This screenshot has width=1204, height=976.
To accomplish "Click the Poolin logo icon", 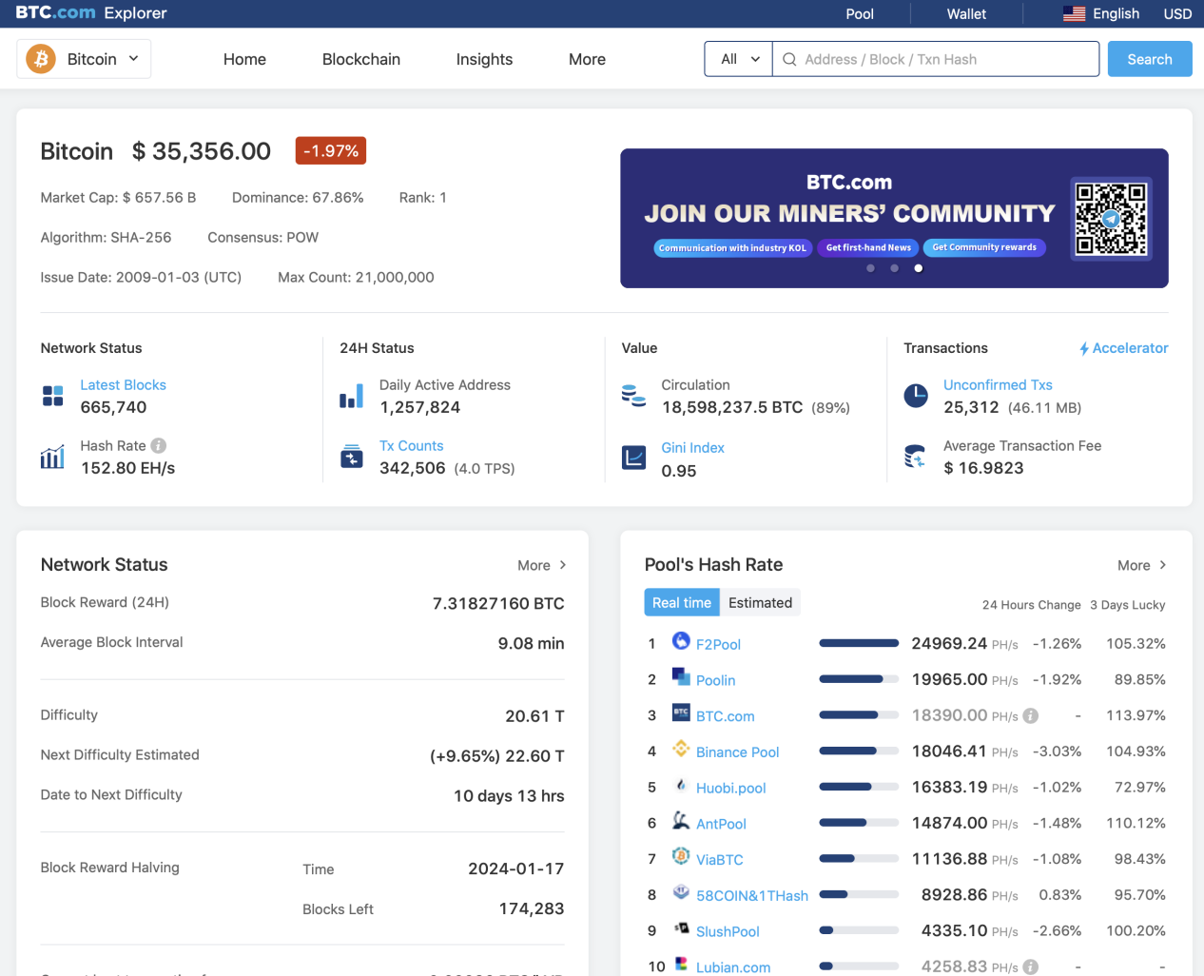I will tap(681, 676).
